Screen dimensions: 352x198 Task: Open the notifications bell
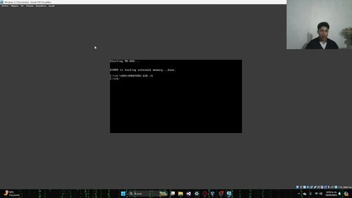[339, 194]
